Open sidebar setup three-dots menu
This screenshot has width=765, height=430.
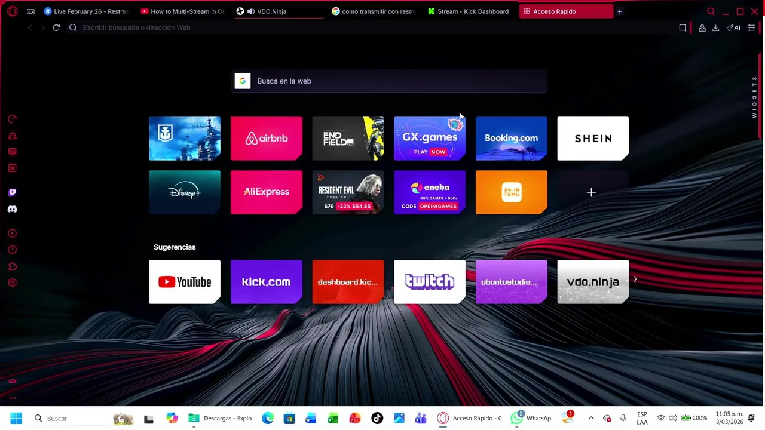(x=13, y=398)
